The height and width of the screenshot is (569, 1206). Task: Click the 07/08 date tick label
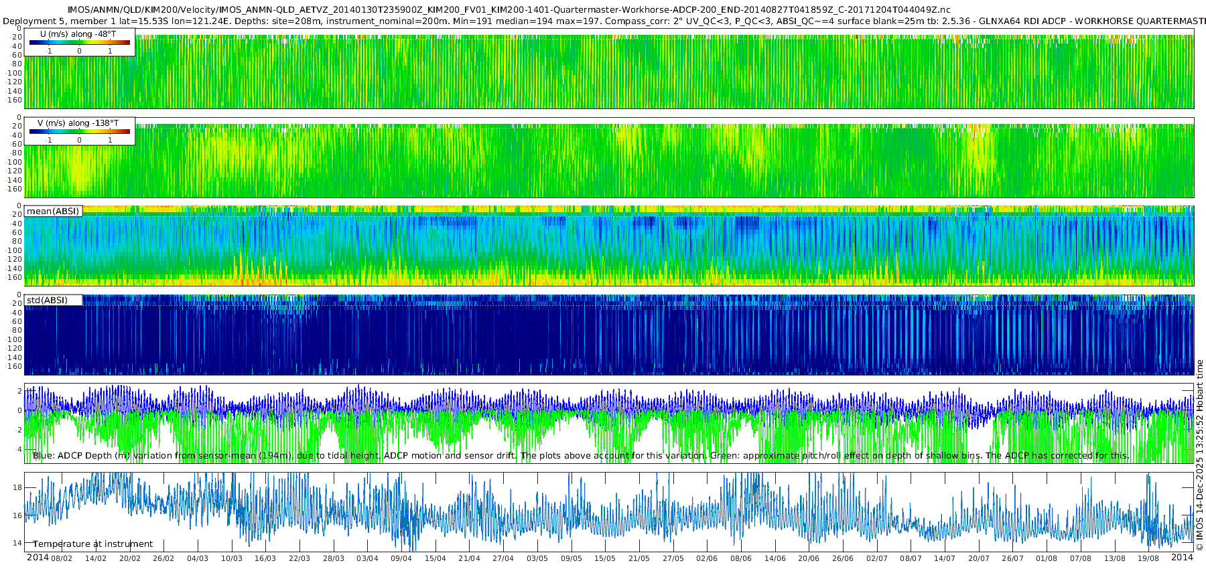(1081, 558)
